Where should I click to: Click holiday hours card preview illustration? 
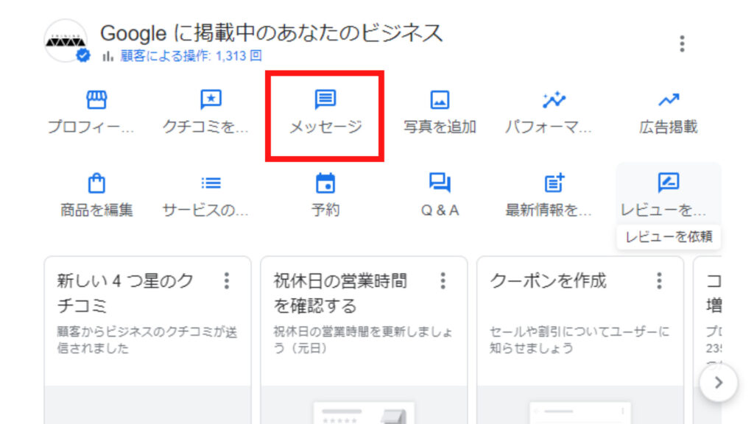(x=364, y=414)
